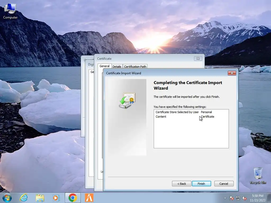
Task: Open the Computer desktop icon
Action: [10, 11]
